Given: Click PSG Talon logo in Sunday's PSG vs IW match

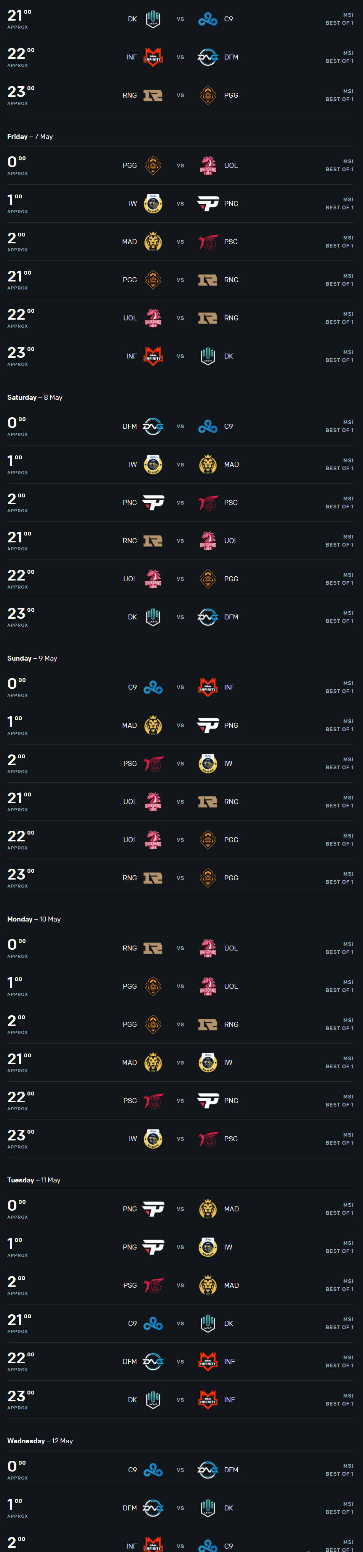Looking at the screenshot, I should [x=153, y=763].
